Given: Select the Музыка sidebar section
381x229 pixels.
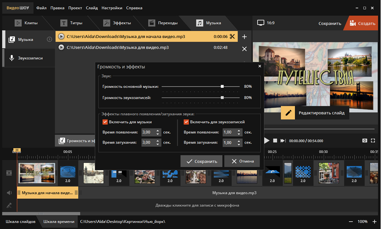Looking at the screenshot, I should (29, 39).
